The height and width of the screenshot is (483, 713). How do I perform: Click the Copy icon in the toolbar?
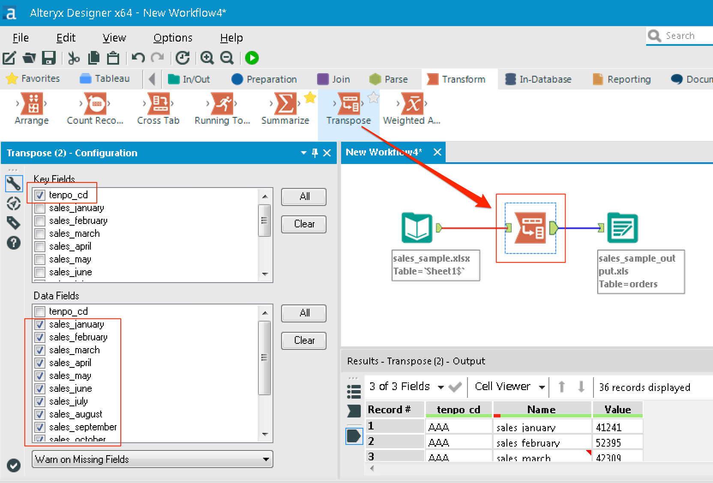coord(93,58)
